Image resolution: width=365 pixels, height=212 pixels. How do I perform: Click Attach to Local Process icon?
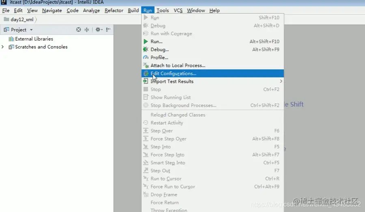[146, 65]
